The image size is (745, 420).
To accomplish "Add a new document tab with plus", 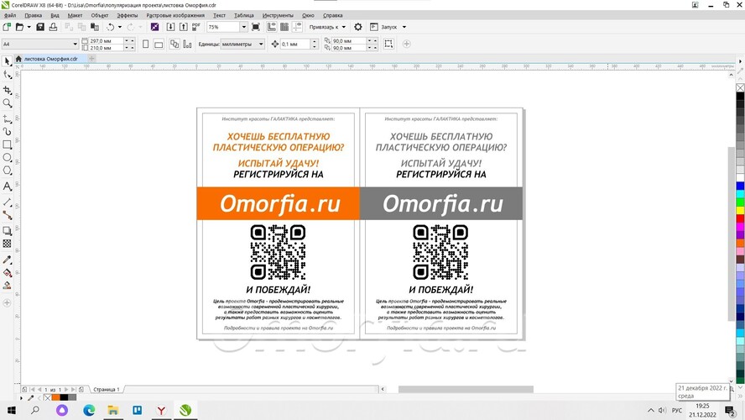I will point(91,59).
